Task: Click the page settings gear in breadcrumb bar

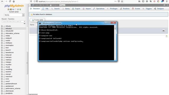Action: tap(164, 5)
